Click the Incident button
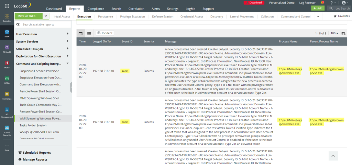This screenshot has height=165, width=352. 105,33
